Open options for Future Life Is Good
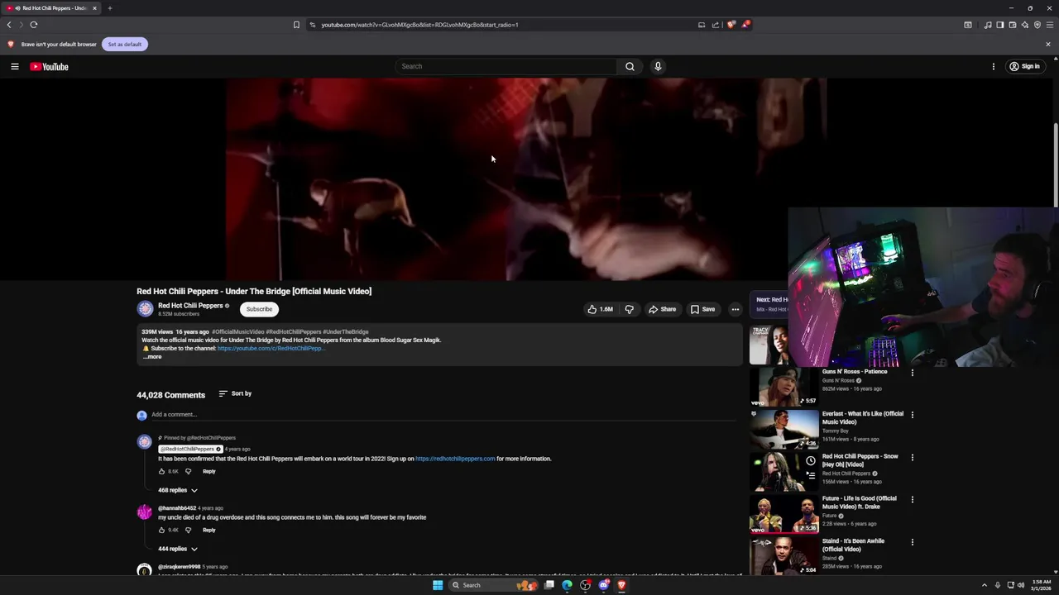The height and width of the screenshot is (595, 1059). click(x=913, y=499)
